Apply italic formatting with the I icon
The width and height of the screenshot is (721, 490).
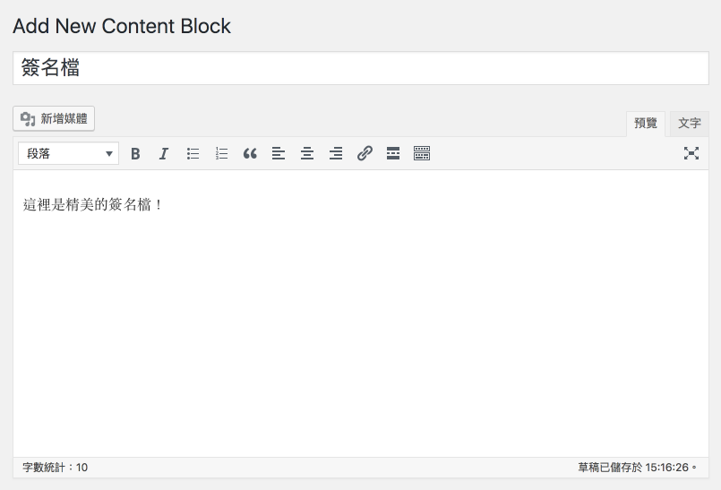164,153
